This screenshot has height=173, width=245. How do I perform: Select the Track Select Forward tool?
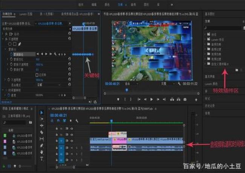click(x=42, y=119)
